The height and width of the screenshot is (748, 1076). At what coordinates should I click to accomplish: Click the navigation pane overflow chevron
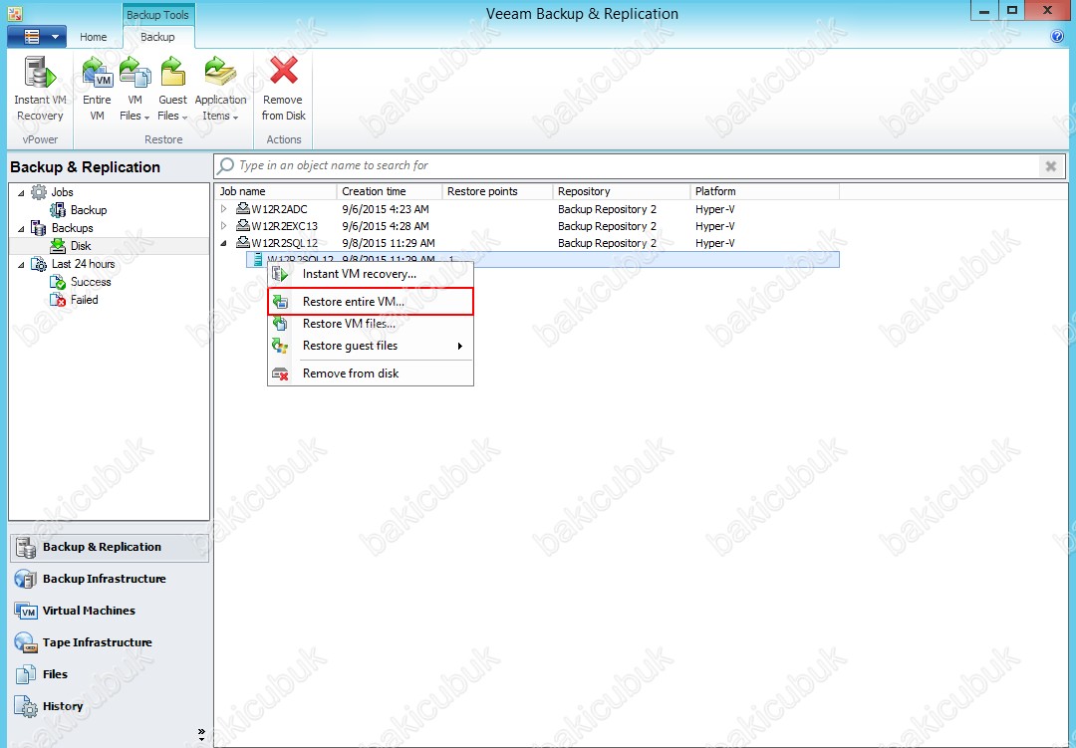(201, 734)
